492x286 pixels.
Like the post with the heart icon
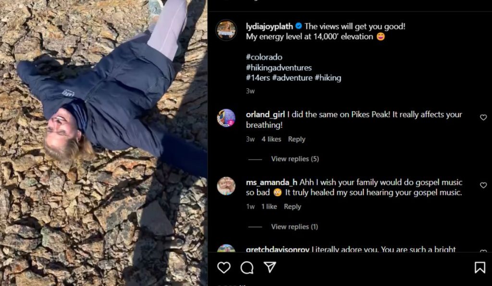pos(224,267)
